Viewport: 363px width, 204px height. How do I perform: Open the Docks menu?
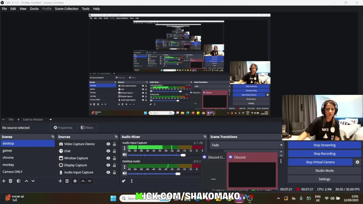pyautogui.click(x=34, y=9)
